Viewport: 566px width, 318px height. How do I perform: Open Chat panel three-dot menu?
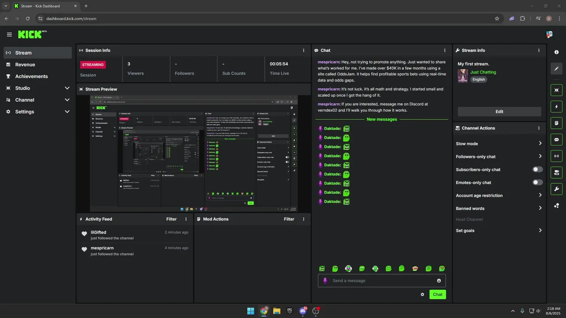coord(445,50)
